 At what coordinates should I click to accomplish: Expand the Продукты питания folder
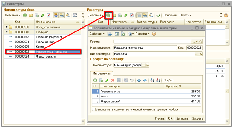(7, 27)
